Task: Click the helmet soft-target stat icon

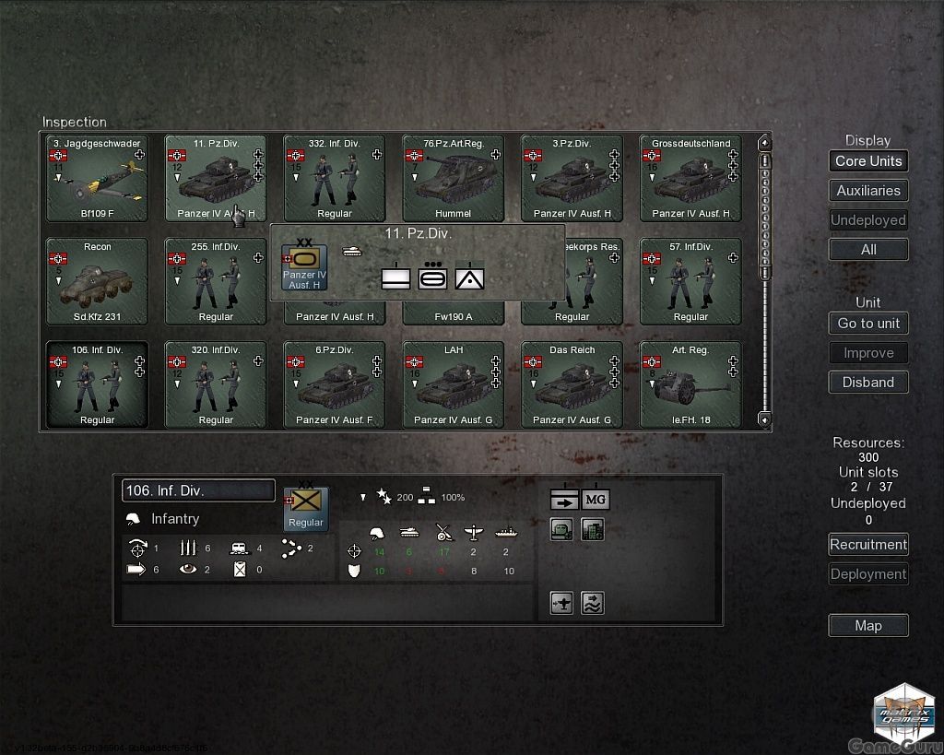Action: pyautogui.click(x=377, y=532)
